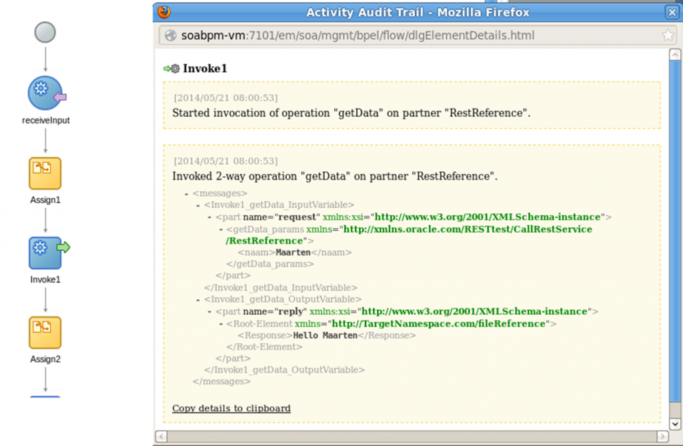Click the naam value Maarten

(293, 252)
